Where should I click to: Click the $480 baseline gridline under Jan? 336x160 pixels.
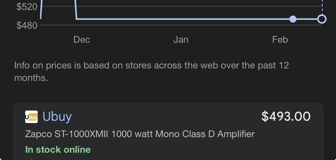[x=181, y=25]
